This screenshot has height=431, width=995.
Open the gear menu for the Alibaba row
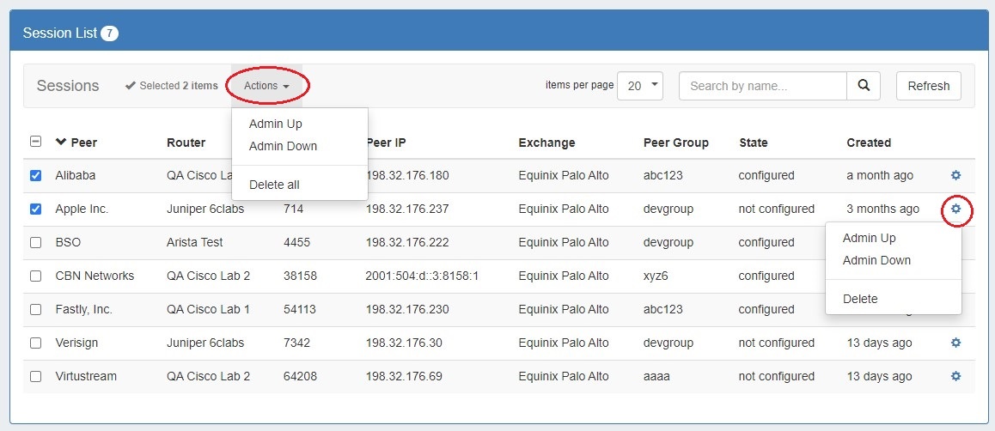[955, 175]
